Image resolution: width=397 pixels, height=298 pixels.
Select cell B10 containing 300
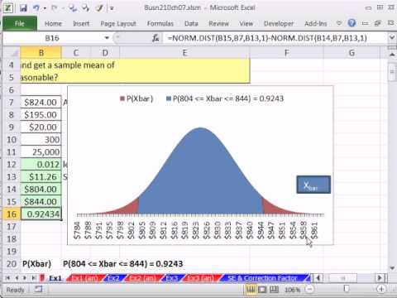41,140
